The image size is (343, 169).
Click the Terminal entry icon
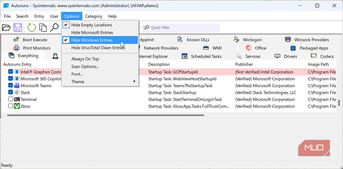(x=17, y=99)
